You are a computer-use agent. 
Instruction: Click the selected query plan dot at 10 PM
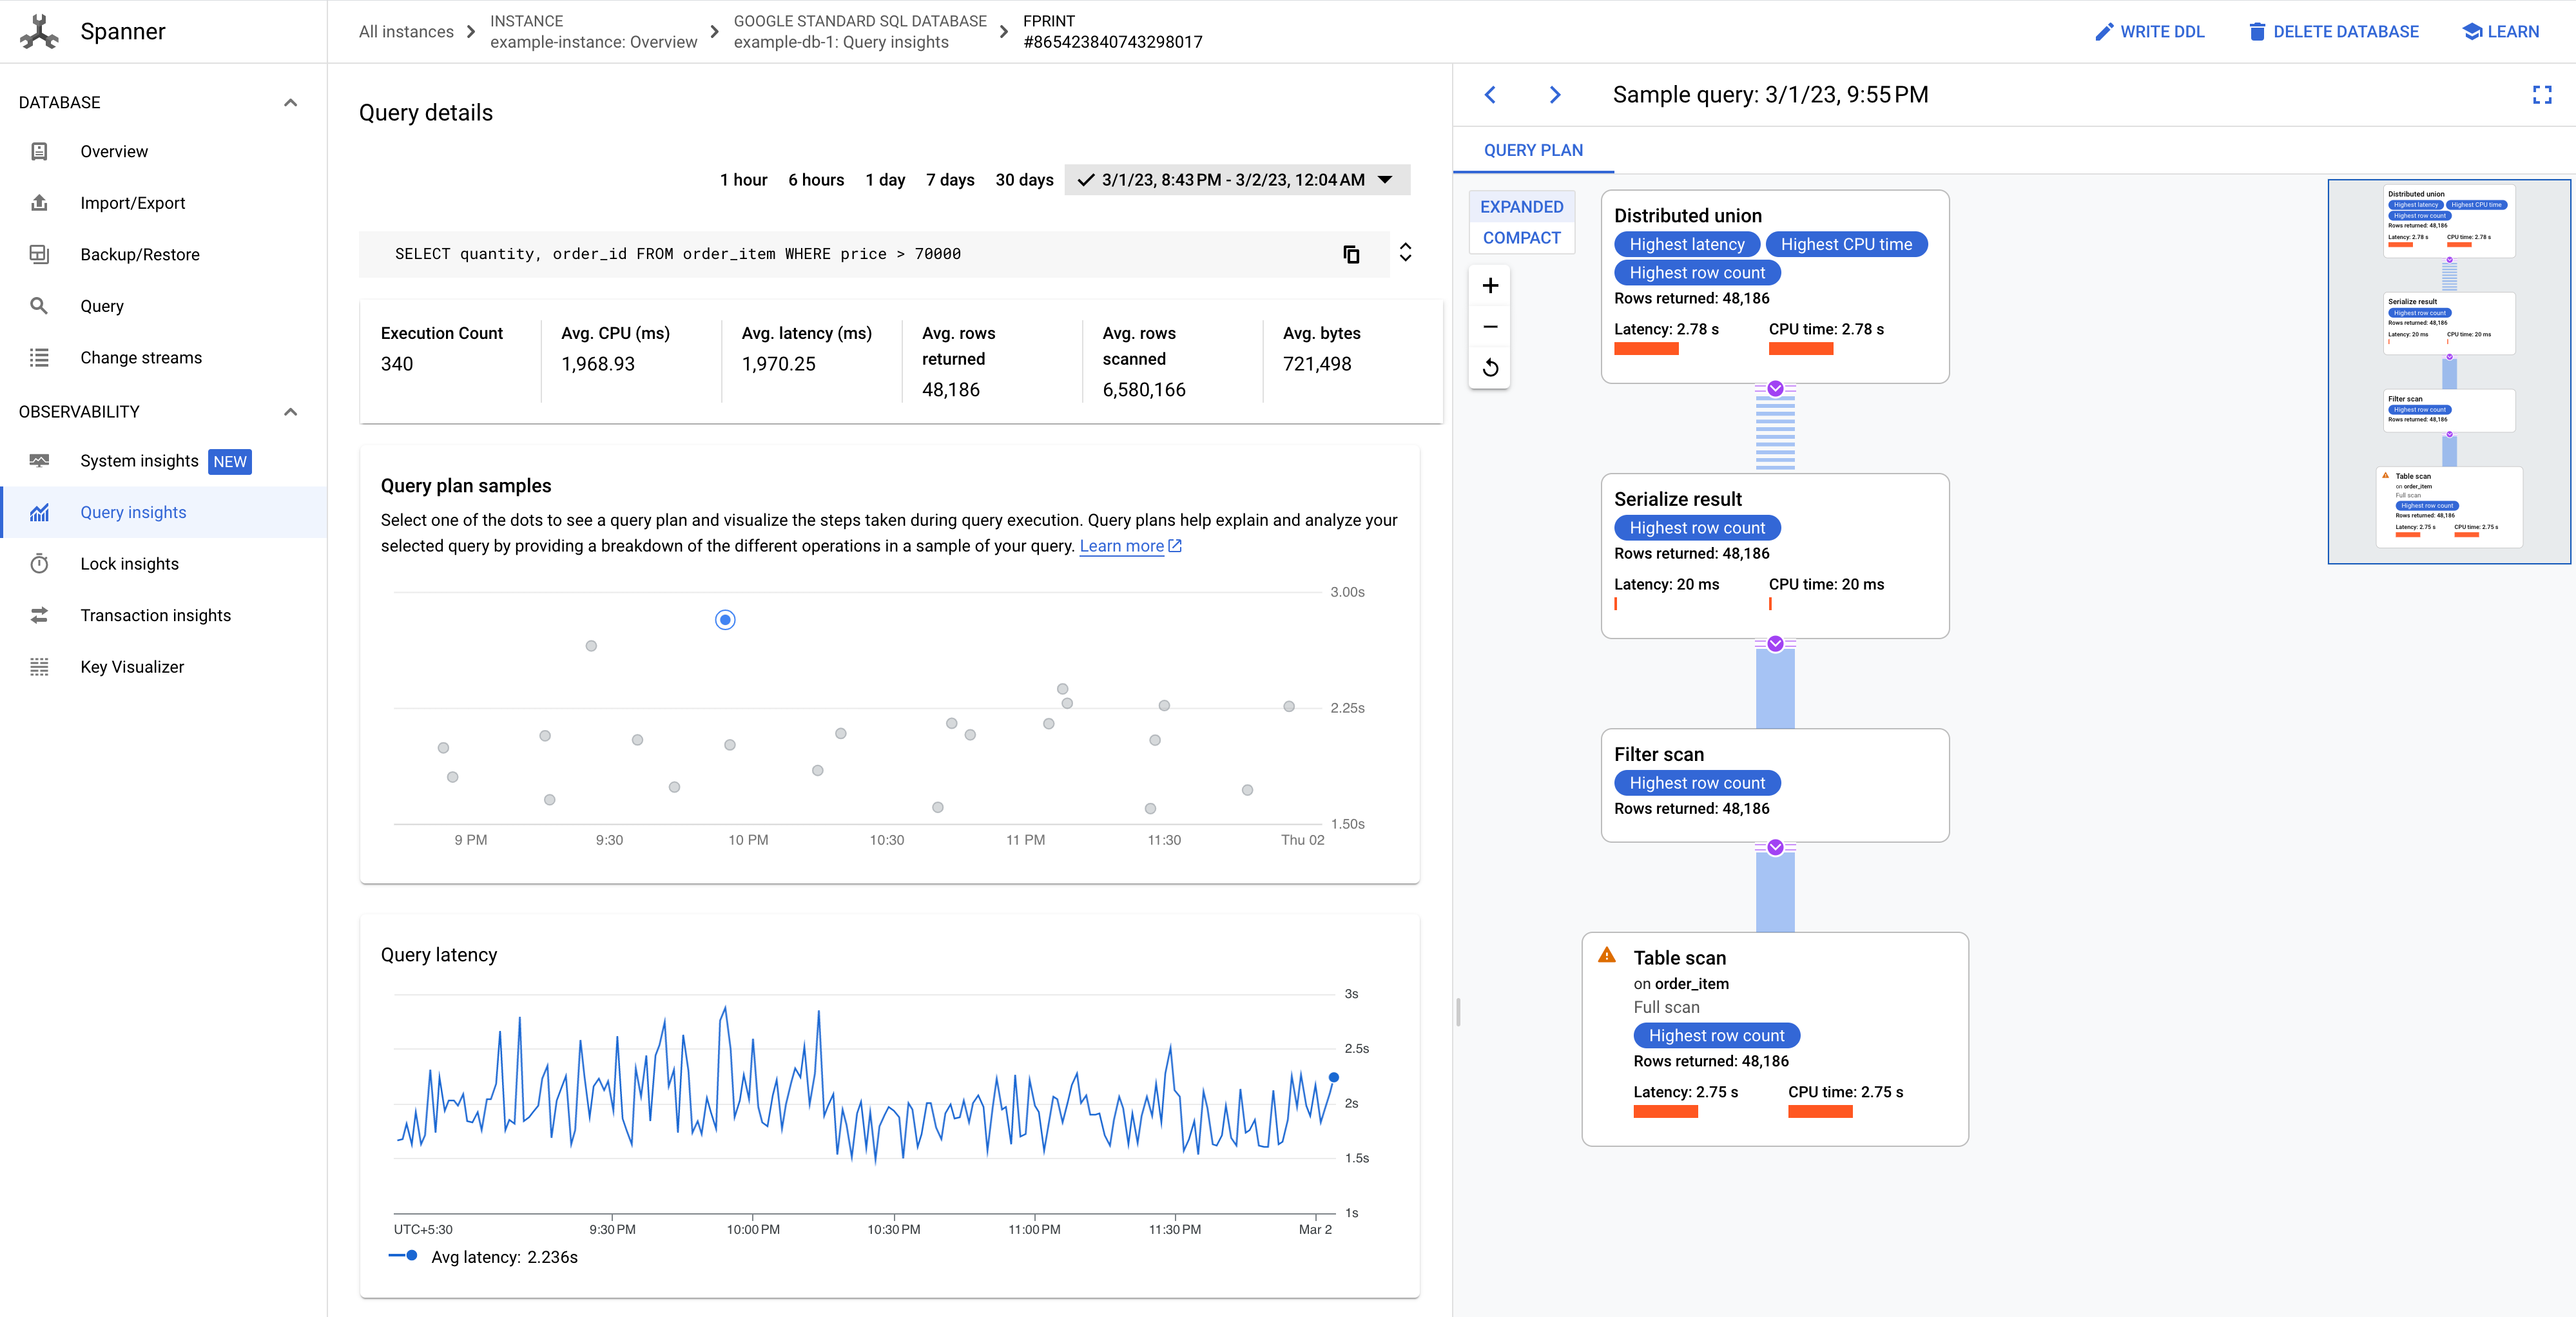[726, 620]
